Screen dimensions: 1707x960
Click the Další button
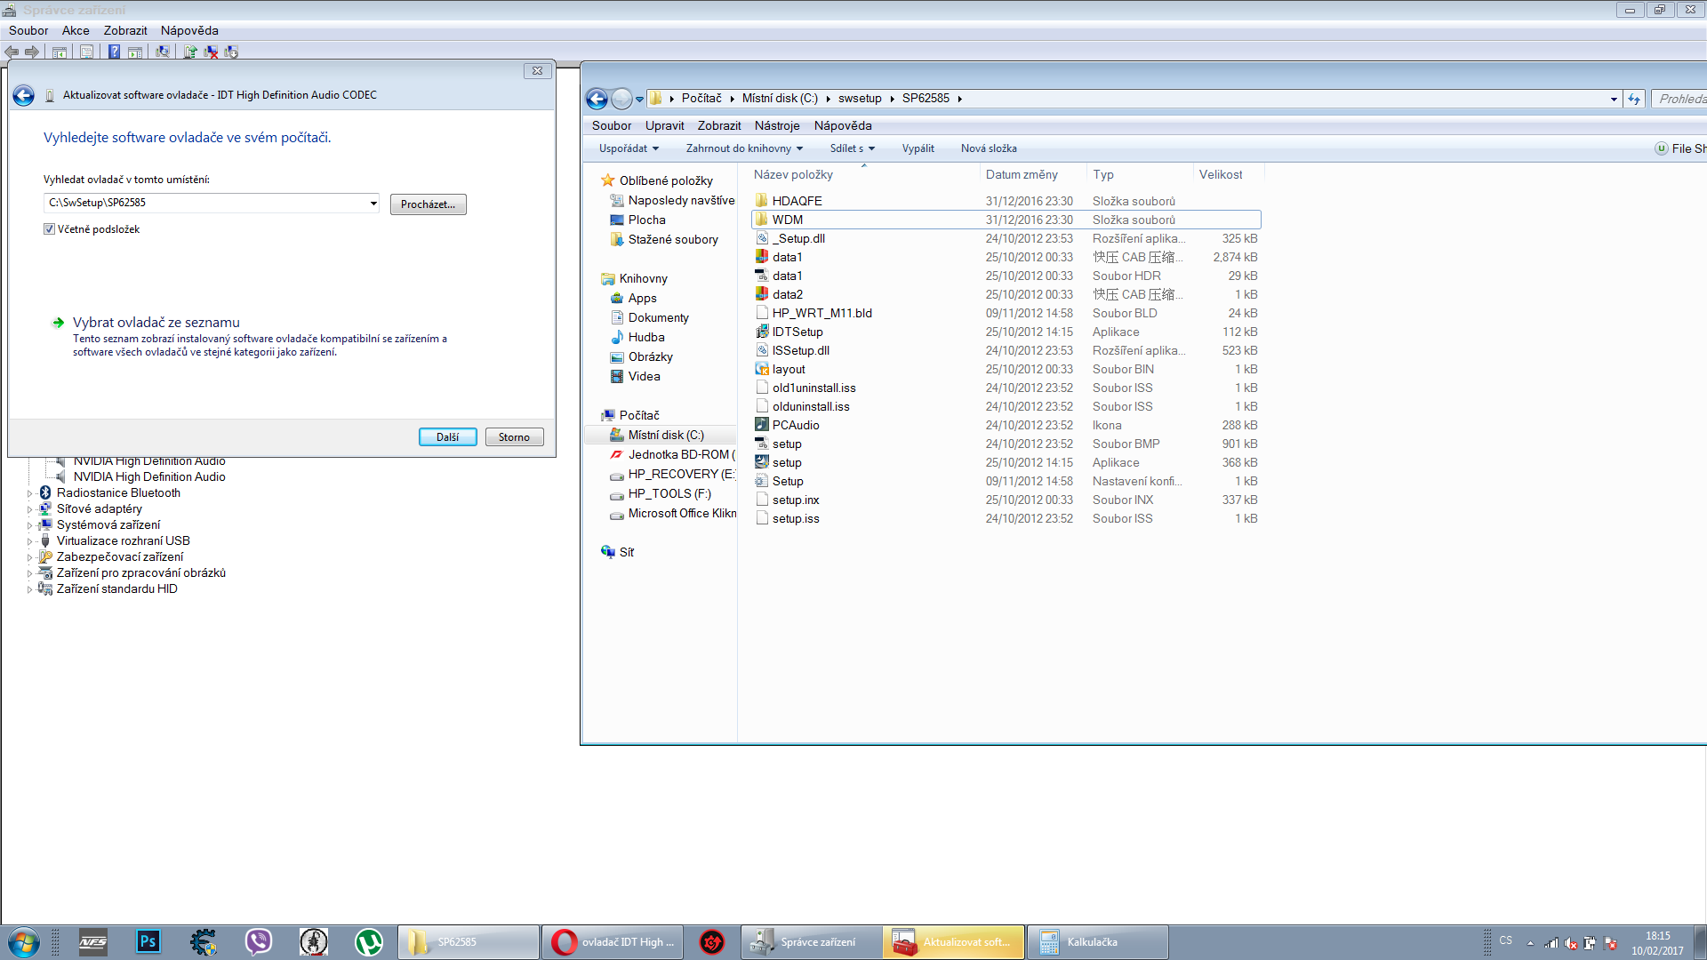tap(447, 436)
